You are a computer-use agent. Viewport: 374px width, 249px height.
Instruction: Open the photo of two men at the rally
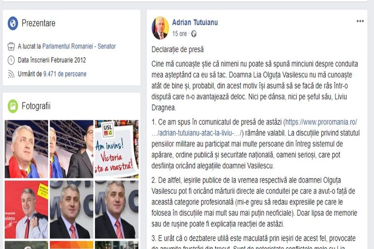pos(72,149)
